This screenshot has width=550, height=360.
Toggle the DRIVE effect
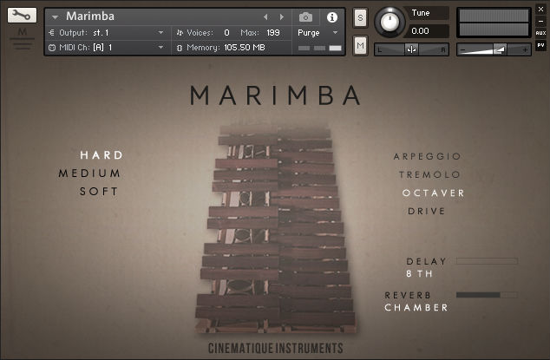[427, 211]
